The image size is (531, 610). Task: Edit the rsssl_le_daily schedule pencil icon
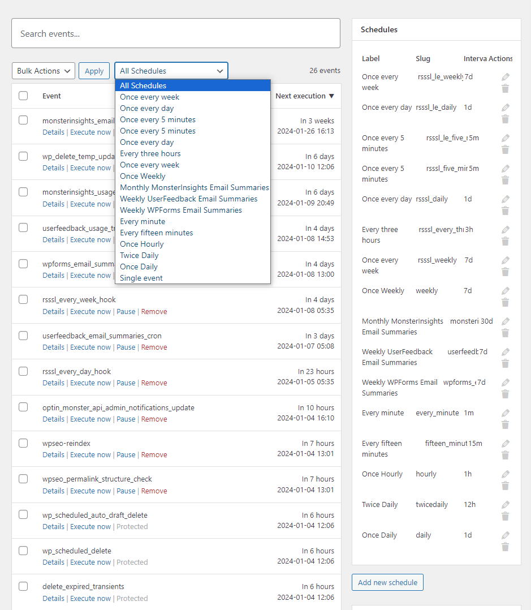coord(506,108)
